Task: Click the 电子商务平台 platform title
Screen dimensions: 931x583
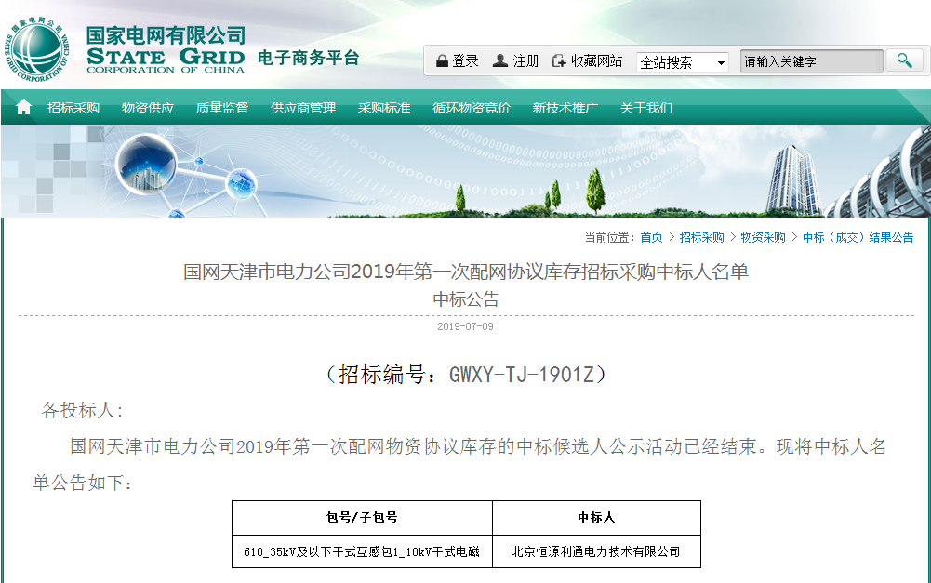Action: click(308, 58)
